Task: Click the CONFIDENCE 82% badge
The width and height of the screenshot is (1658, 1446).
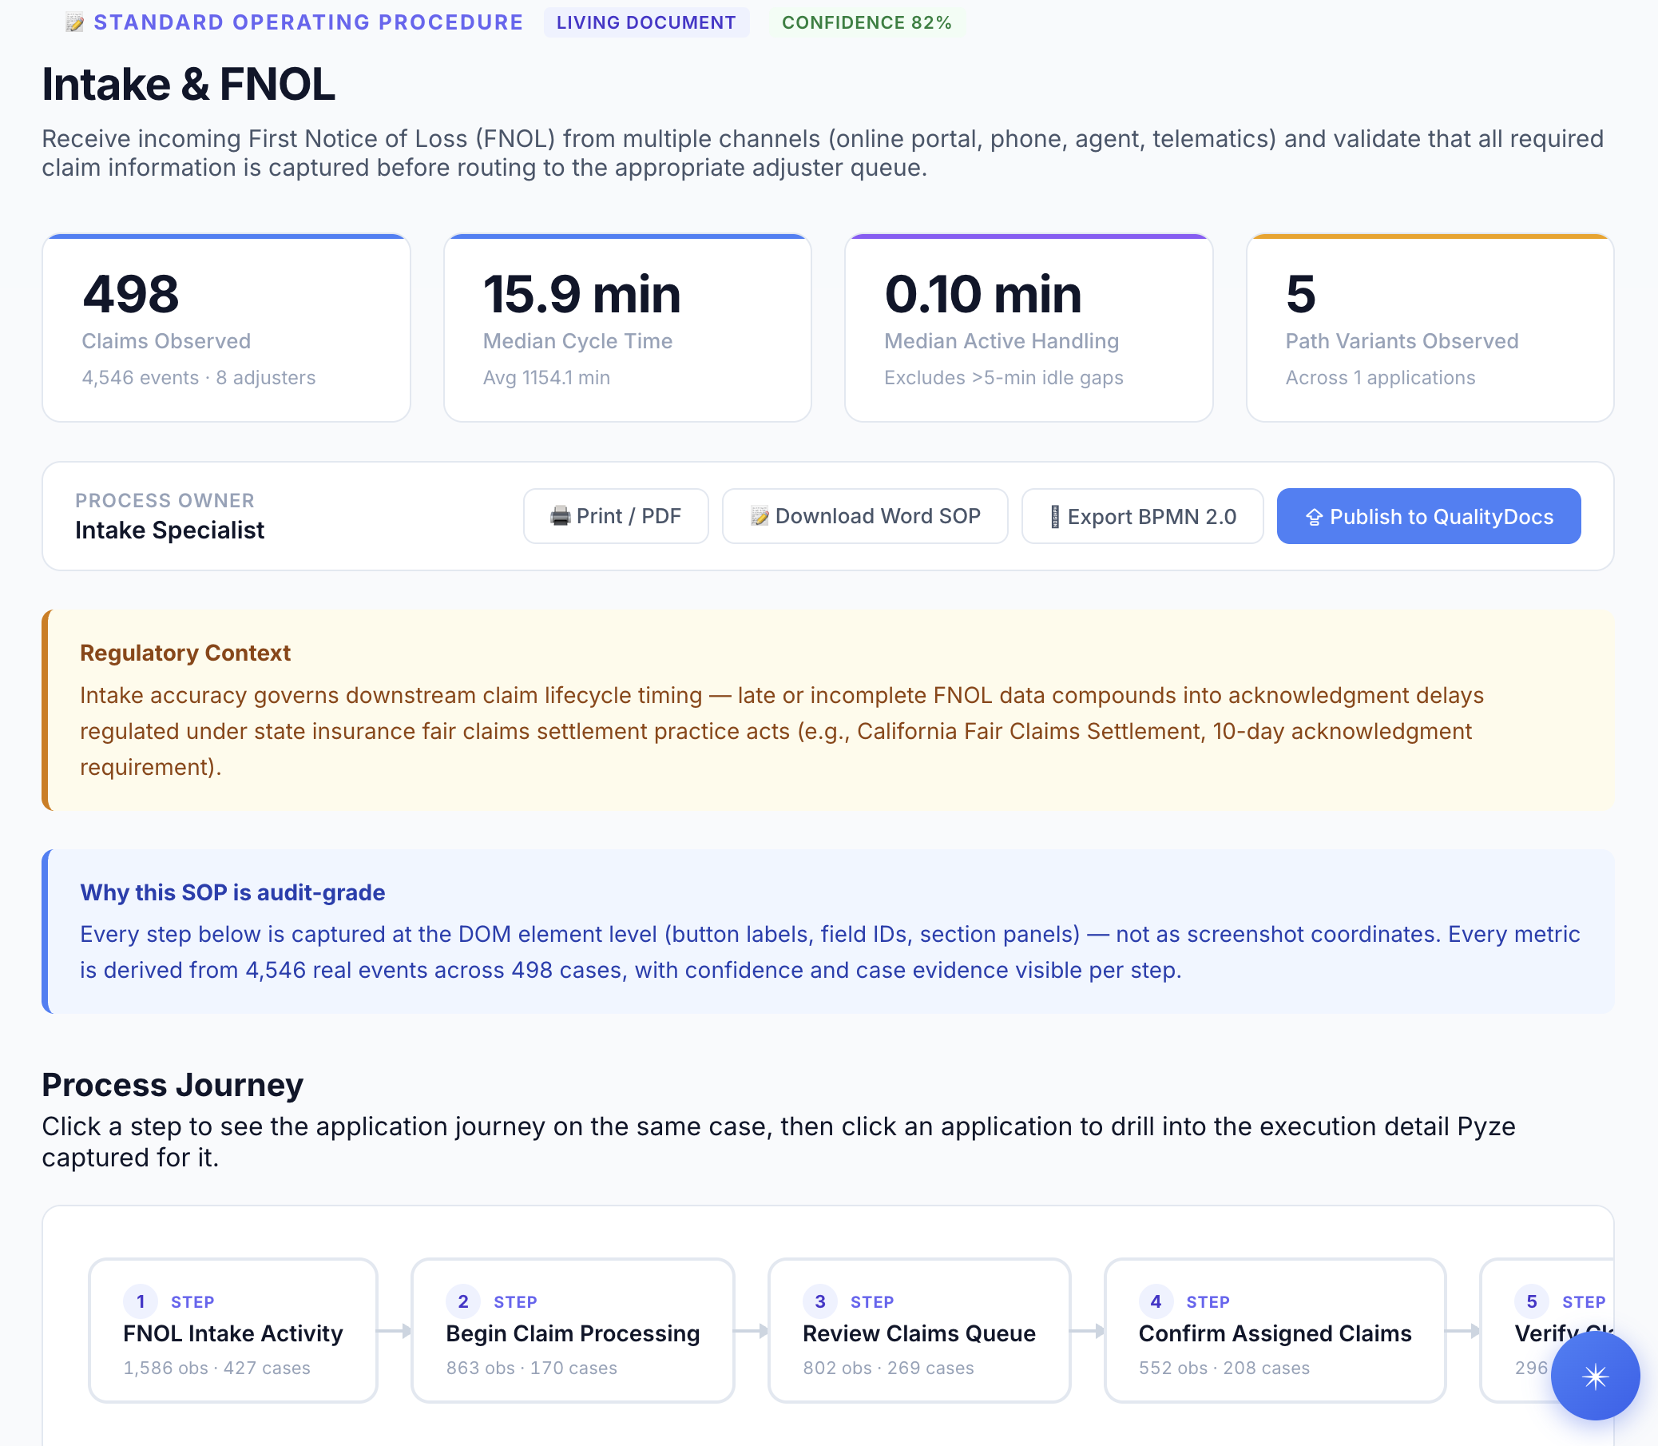Action: 866,23
